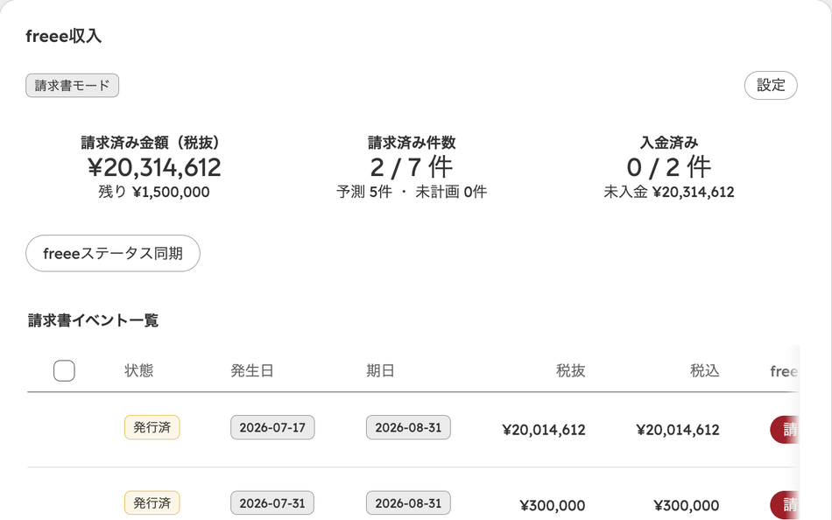The height and width of the screenshot is (520, 832).
Task: Click the 2 / 7 件 invoiced count
Action: coord(412,168)
